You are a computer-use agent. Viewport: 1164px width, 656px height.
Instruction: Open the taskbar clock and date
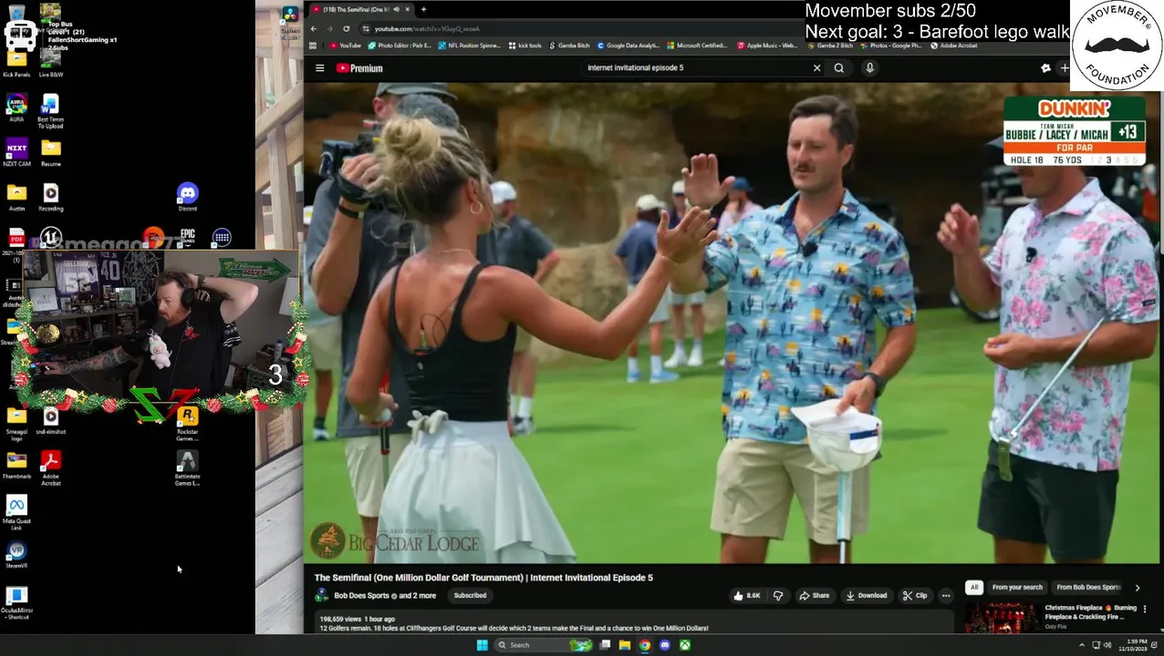point(1137,644)
